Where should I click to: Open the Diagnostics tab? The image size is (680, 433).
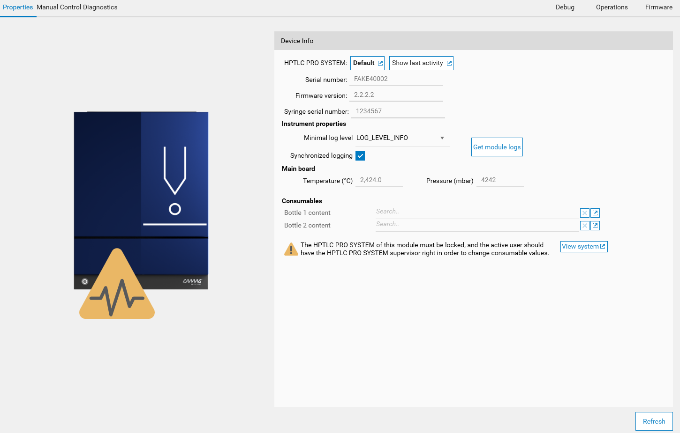point(100,7)
